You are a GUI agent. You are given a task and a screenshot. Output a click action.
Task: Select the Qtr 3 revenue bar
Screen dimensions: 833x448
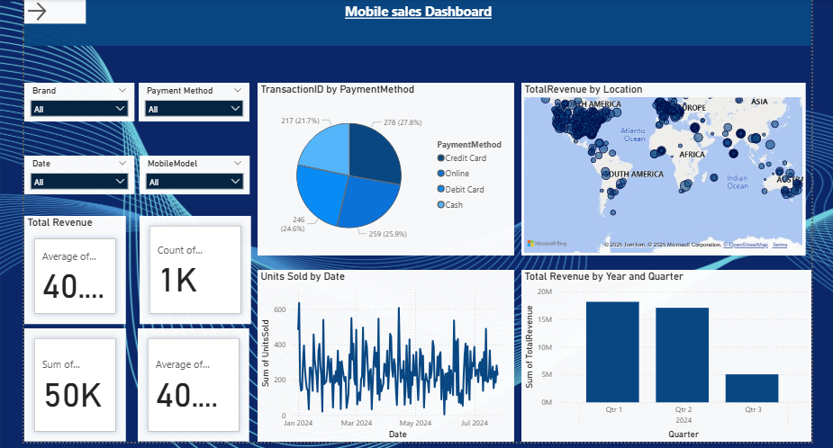coord(752,388)
